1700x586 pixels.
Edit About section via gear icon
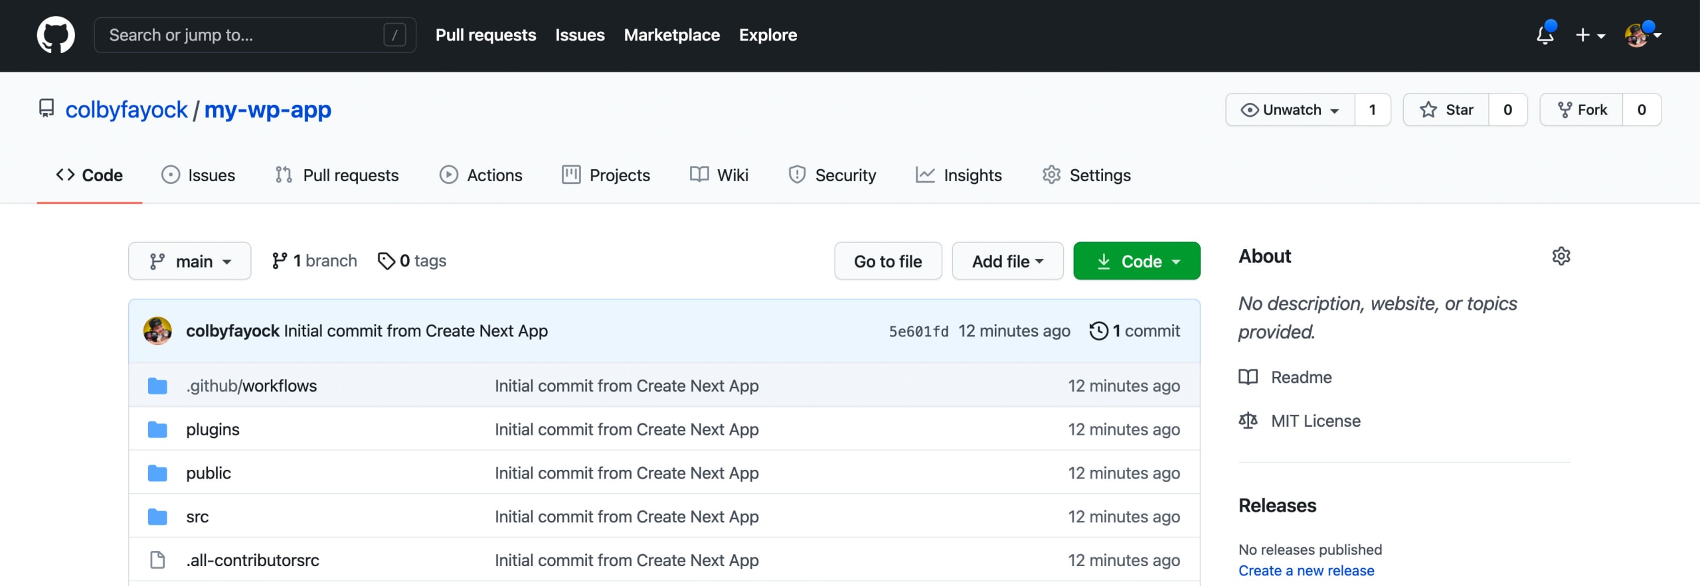1561,256
